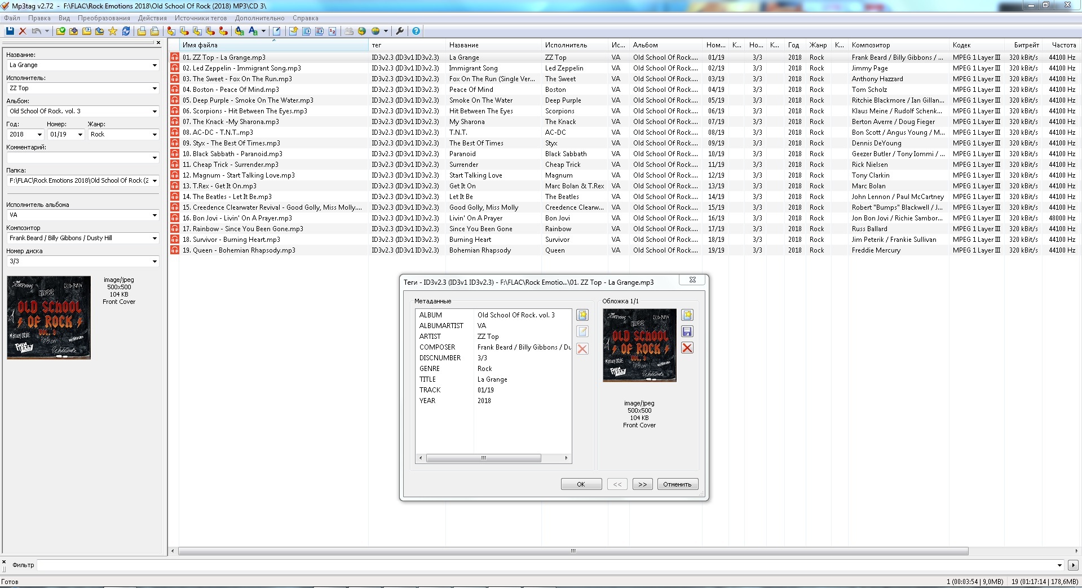Click the yellow star favorites icon
This screenshot has width=1082, height=588.
pos(113,31)
